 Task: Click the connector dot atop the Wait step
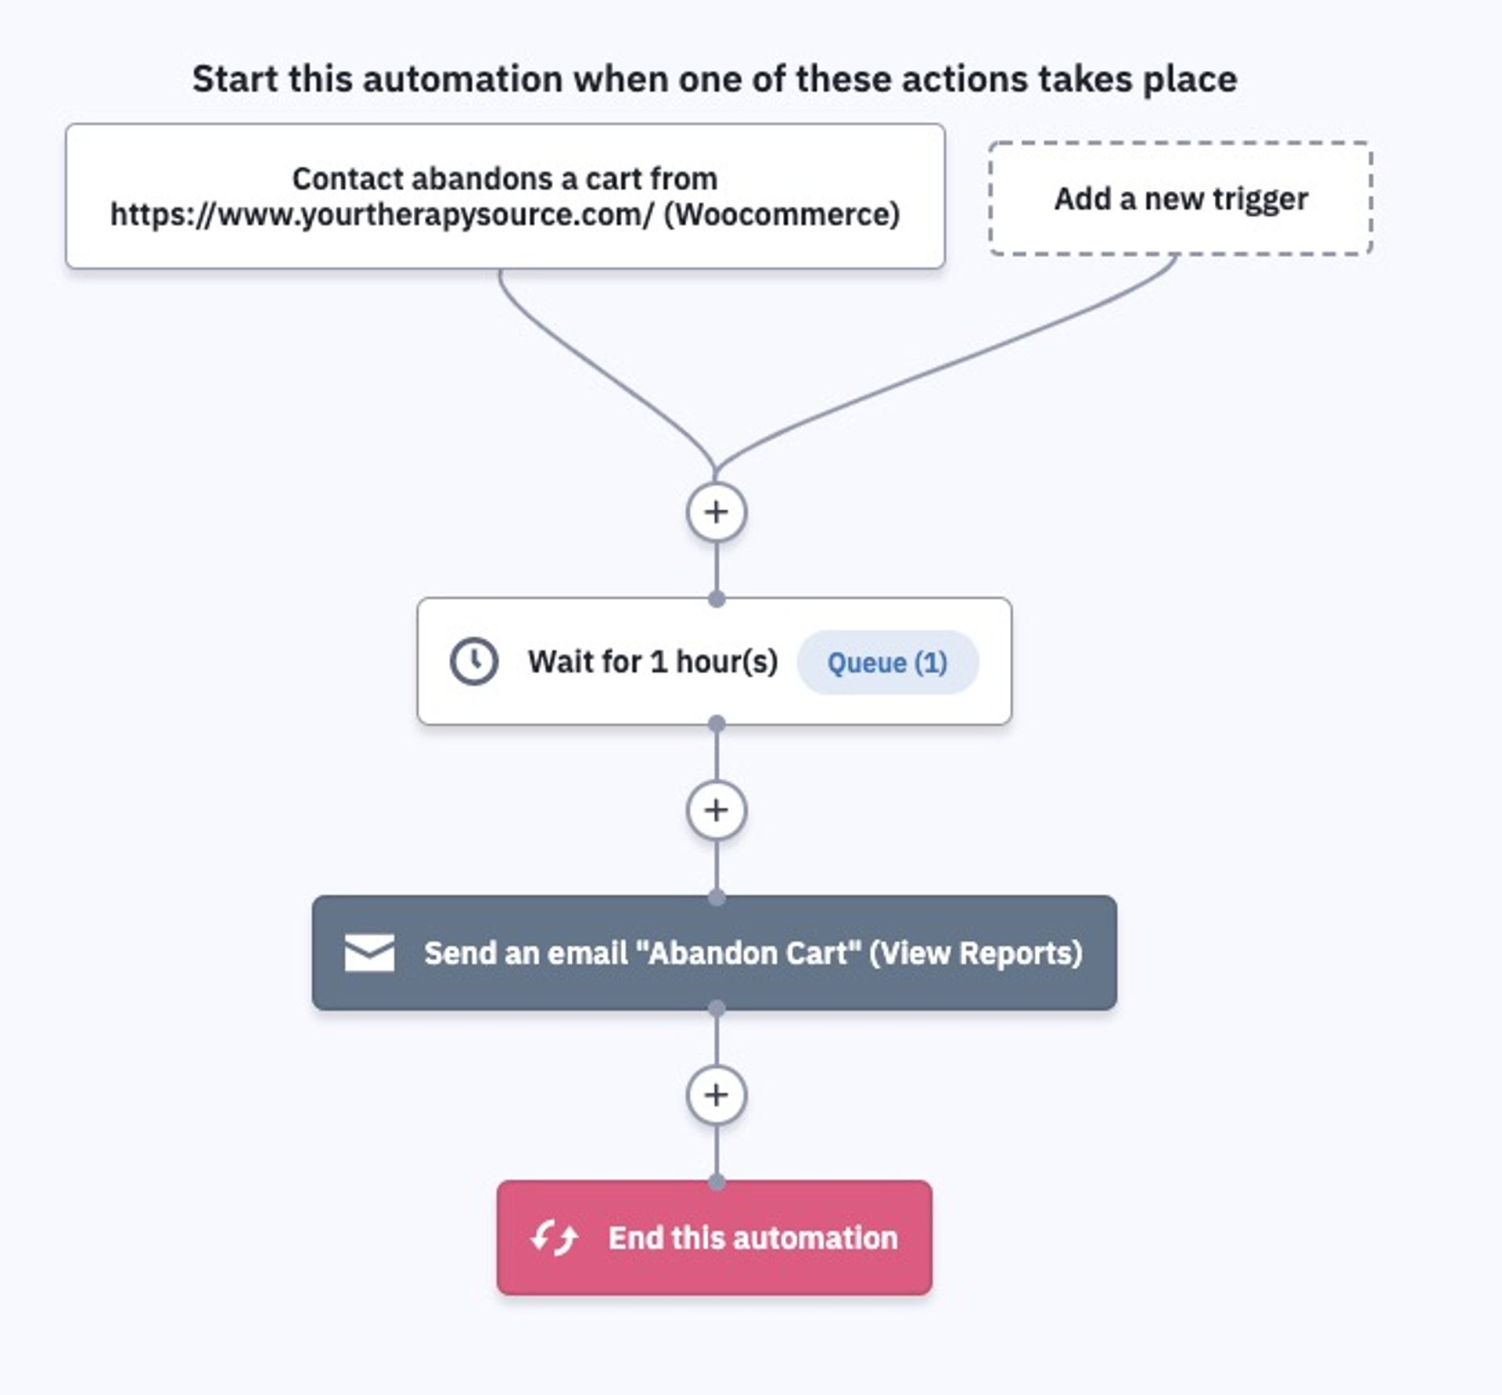pyautogui.click(x=716, y=599)
